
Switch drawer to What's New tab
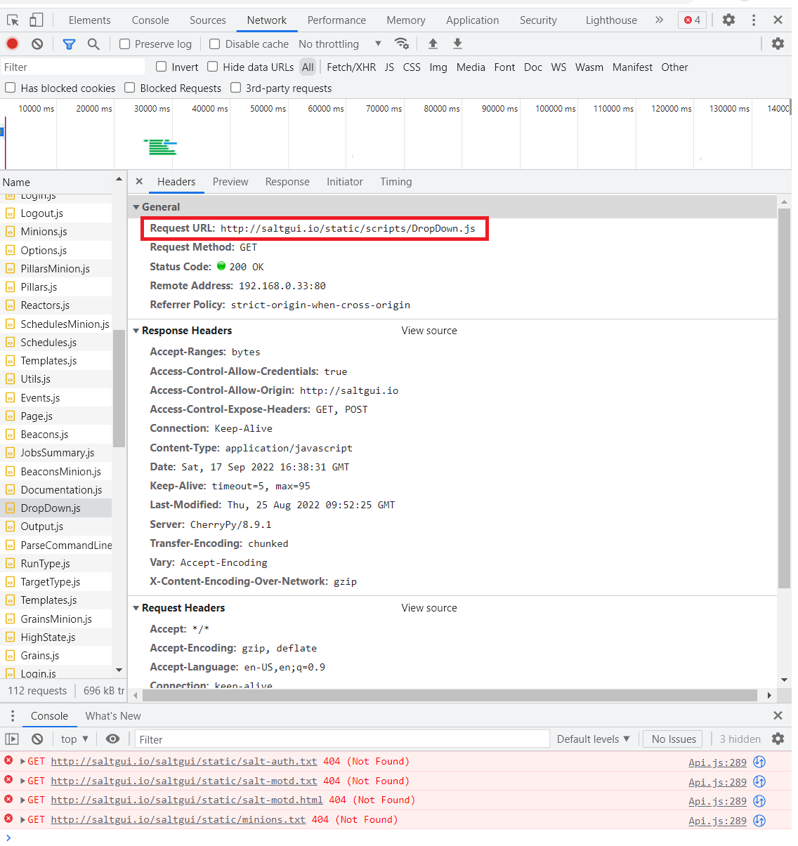113,715
